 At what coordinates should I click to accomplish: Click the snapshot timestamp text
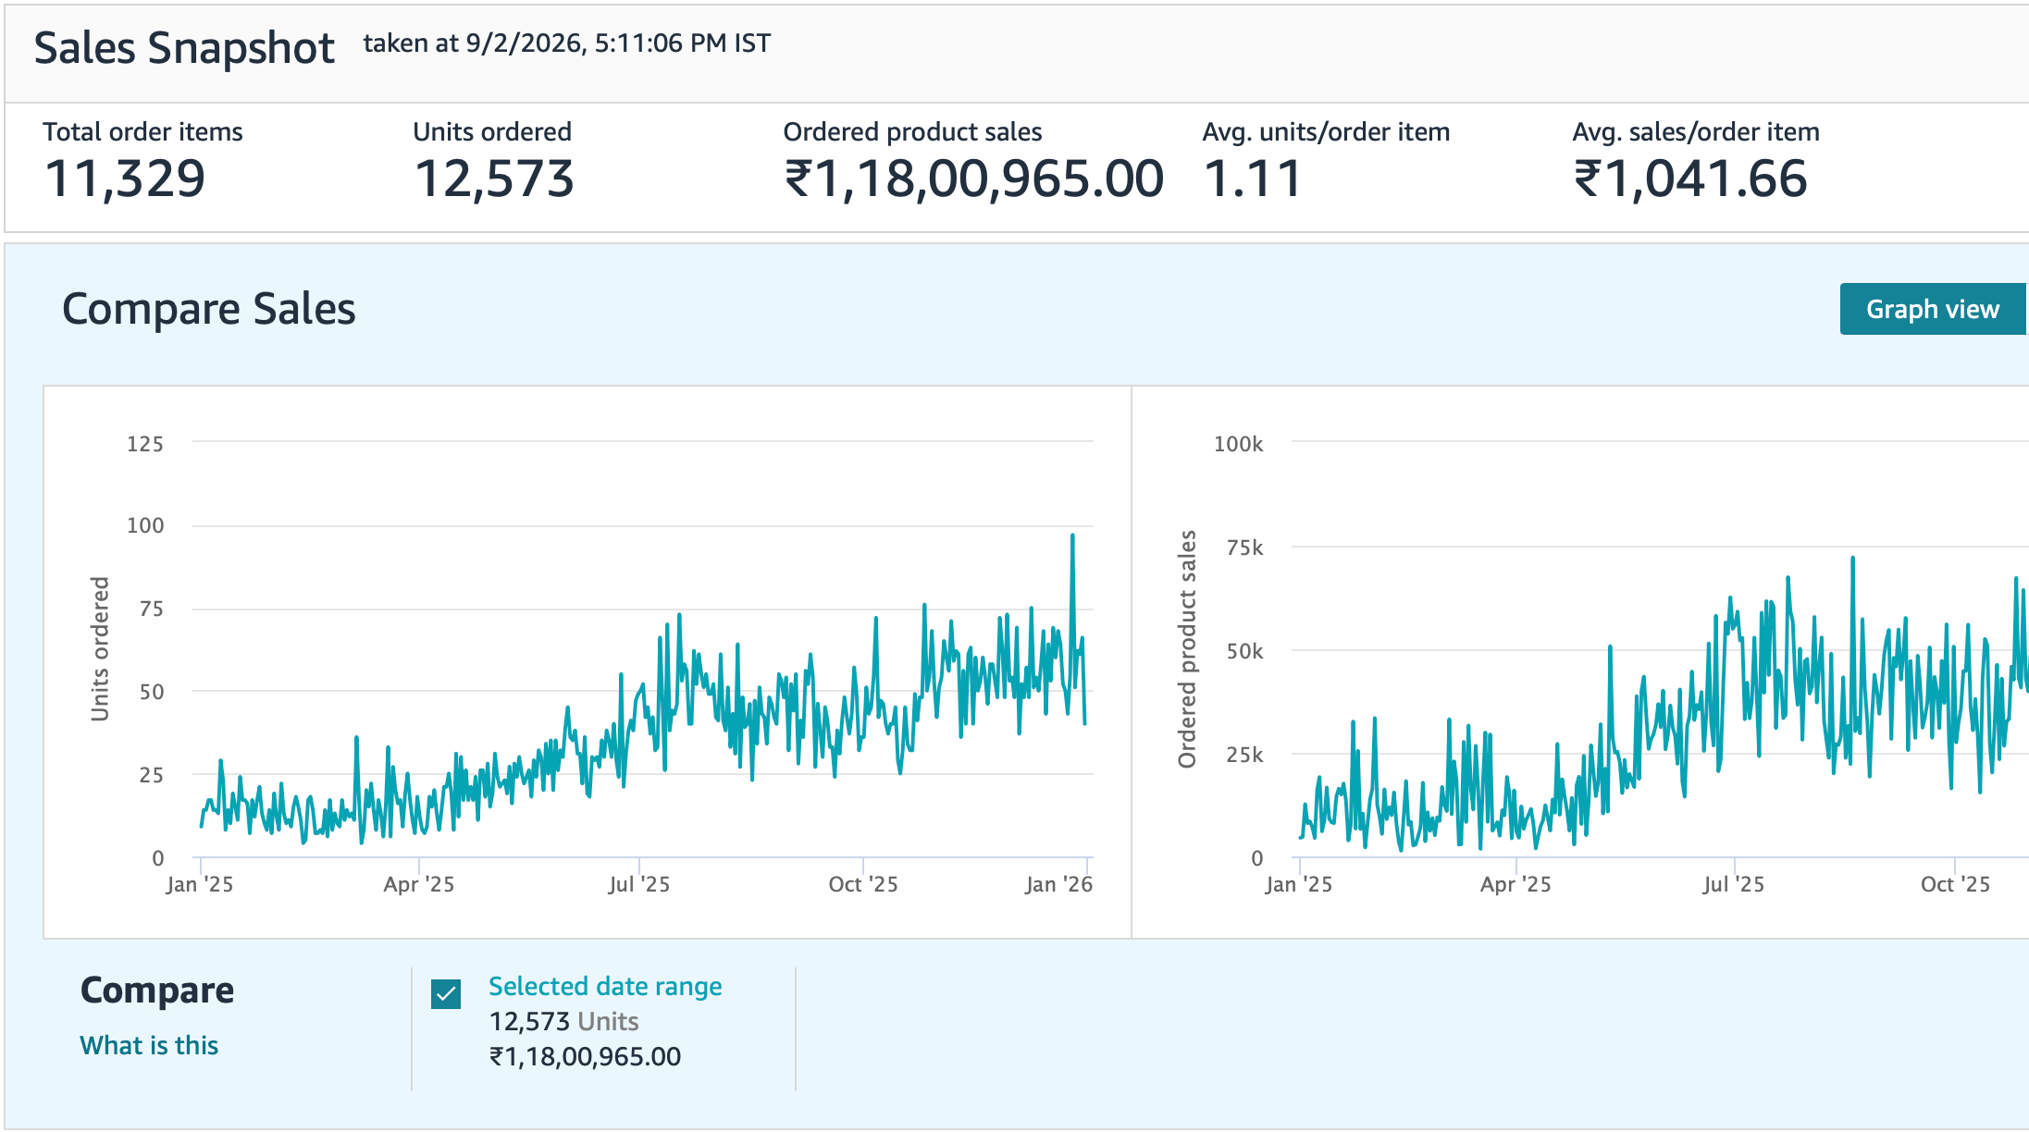566,43
